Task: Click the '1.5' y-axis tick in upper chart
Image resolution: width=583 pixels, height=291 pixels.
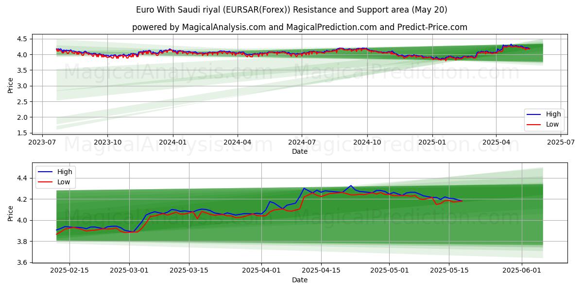Action: 22,133
